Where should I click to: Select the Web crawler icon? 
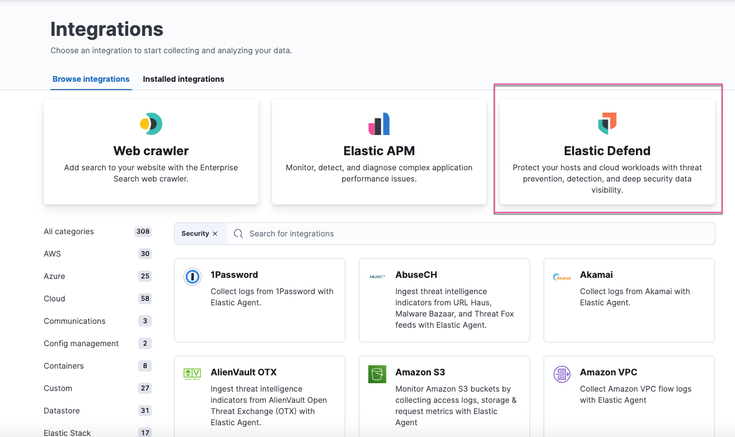151,124
